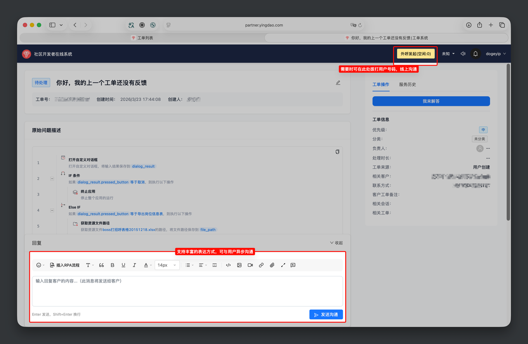Open the notification bell
Image resolution: width=528 pixels, height=344 pixels.
[475, 54]
